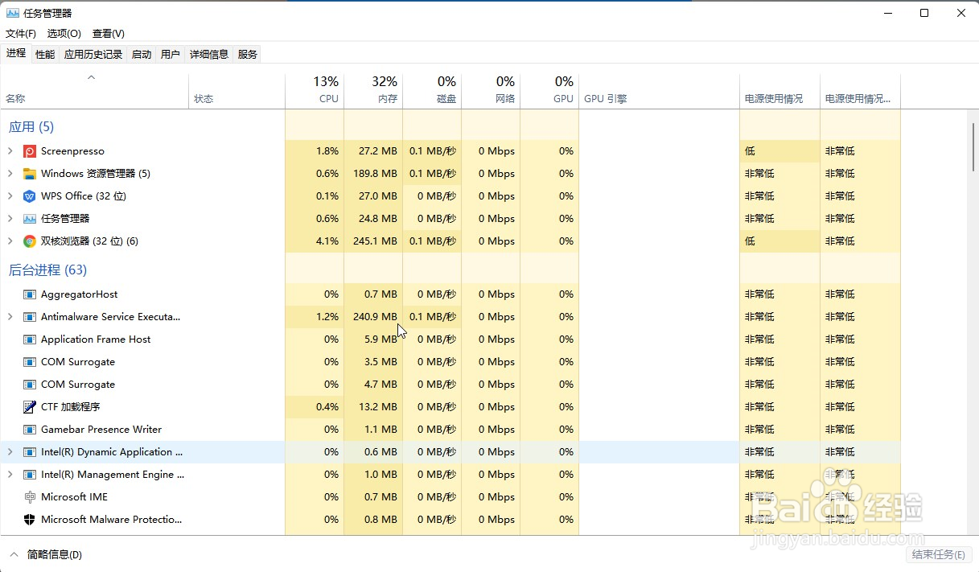Select the COM Surrogate 4.7 MB row
979x572 pixels.
[x=450, y=385]
